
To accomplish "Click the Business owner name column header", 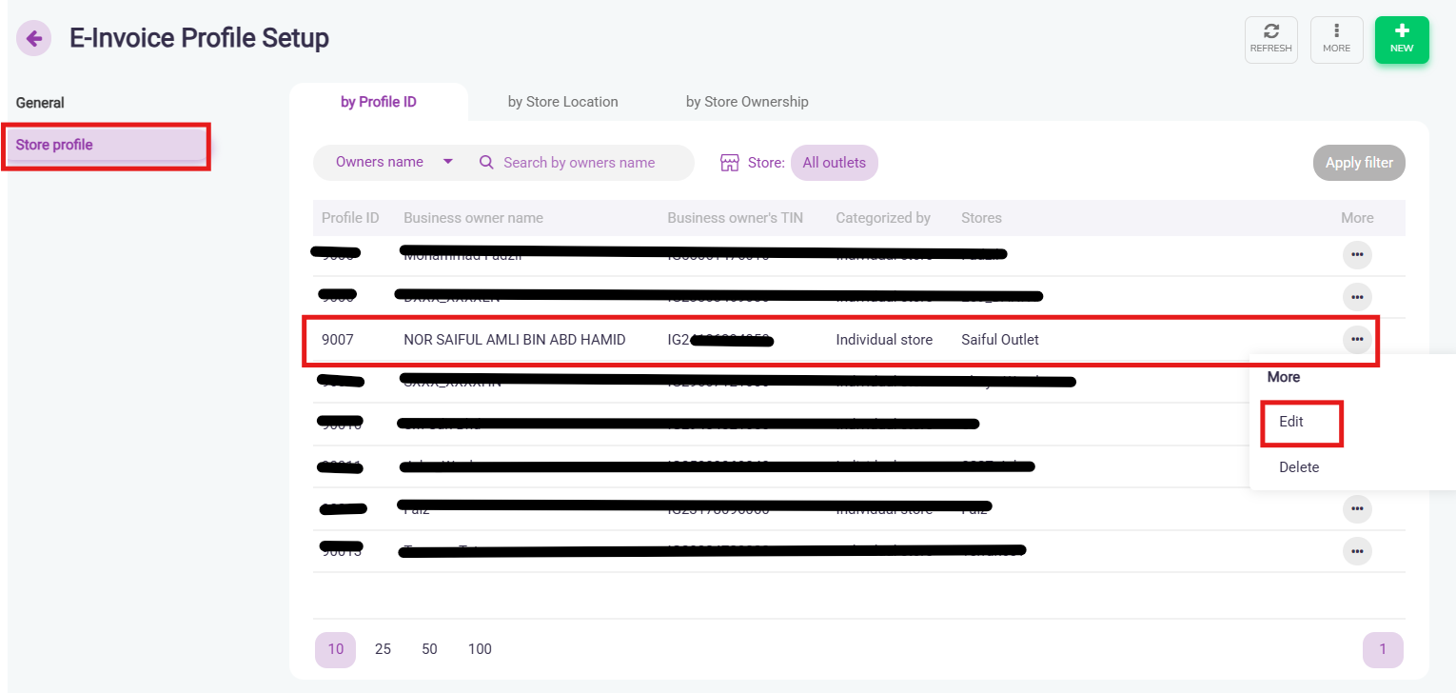I will coord(473,218).
